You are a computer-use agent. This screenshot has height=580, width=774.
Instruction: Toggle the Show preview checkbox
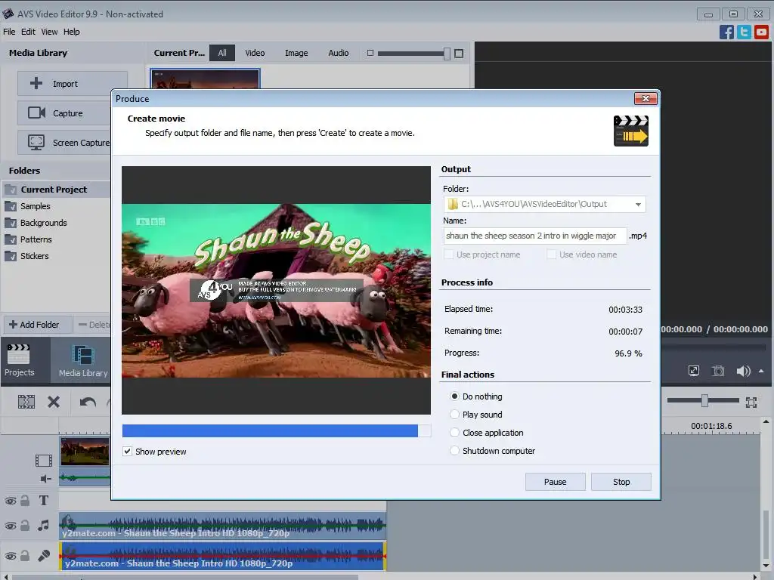tap(127, 452)
